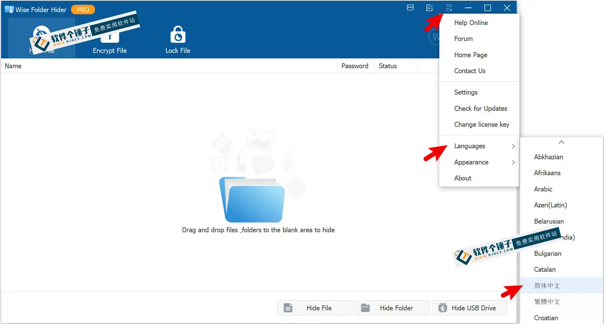Click the Status column header
The height and width of the screenshot is (324, 604).
point(395,66)
